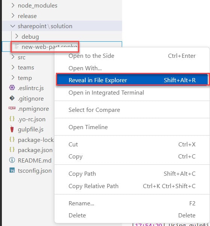
Task: Select Copy from the context menu
Action: click(132, 157)
